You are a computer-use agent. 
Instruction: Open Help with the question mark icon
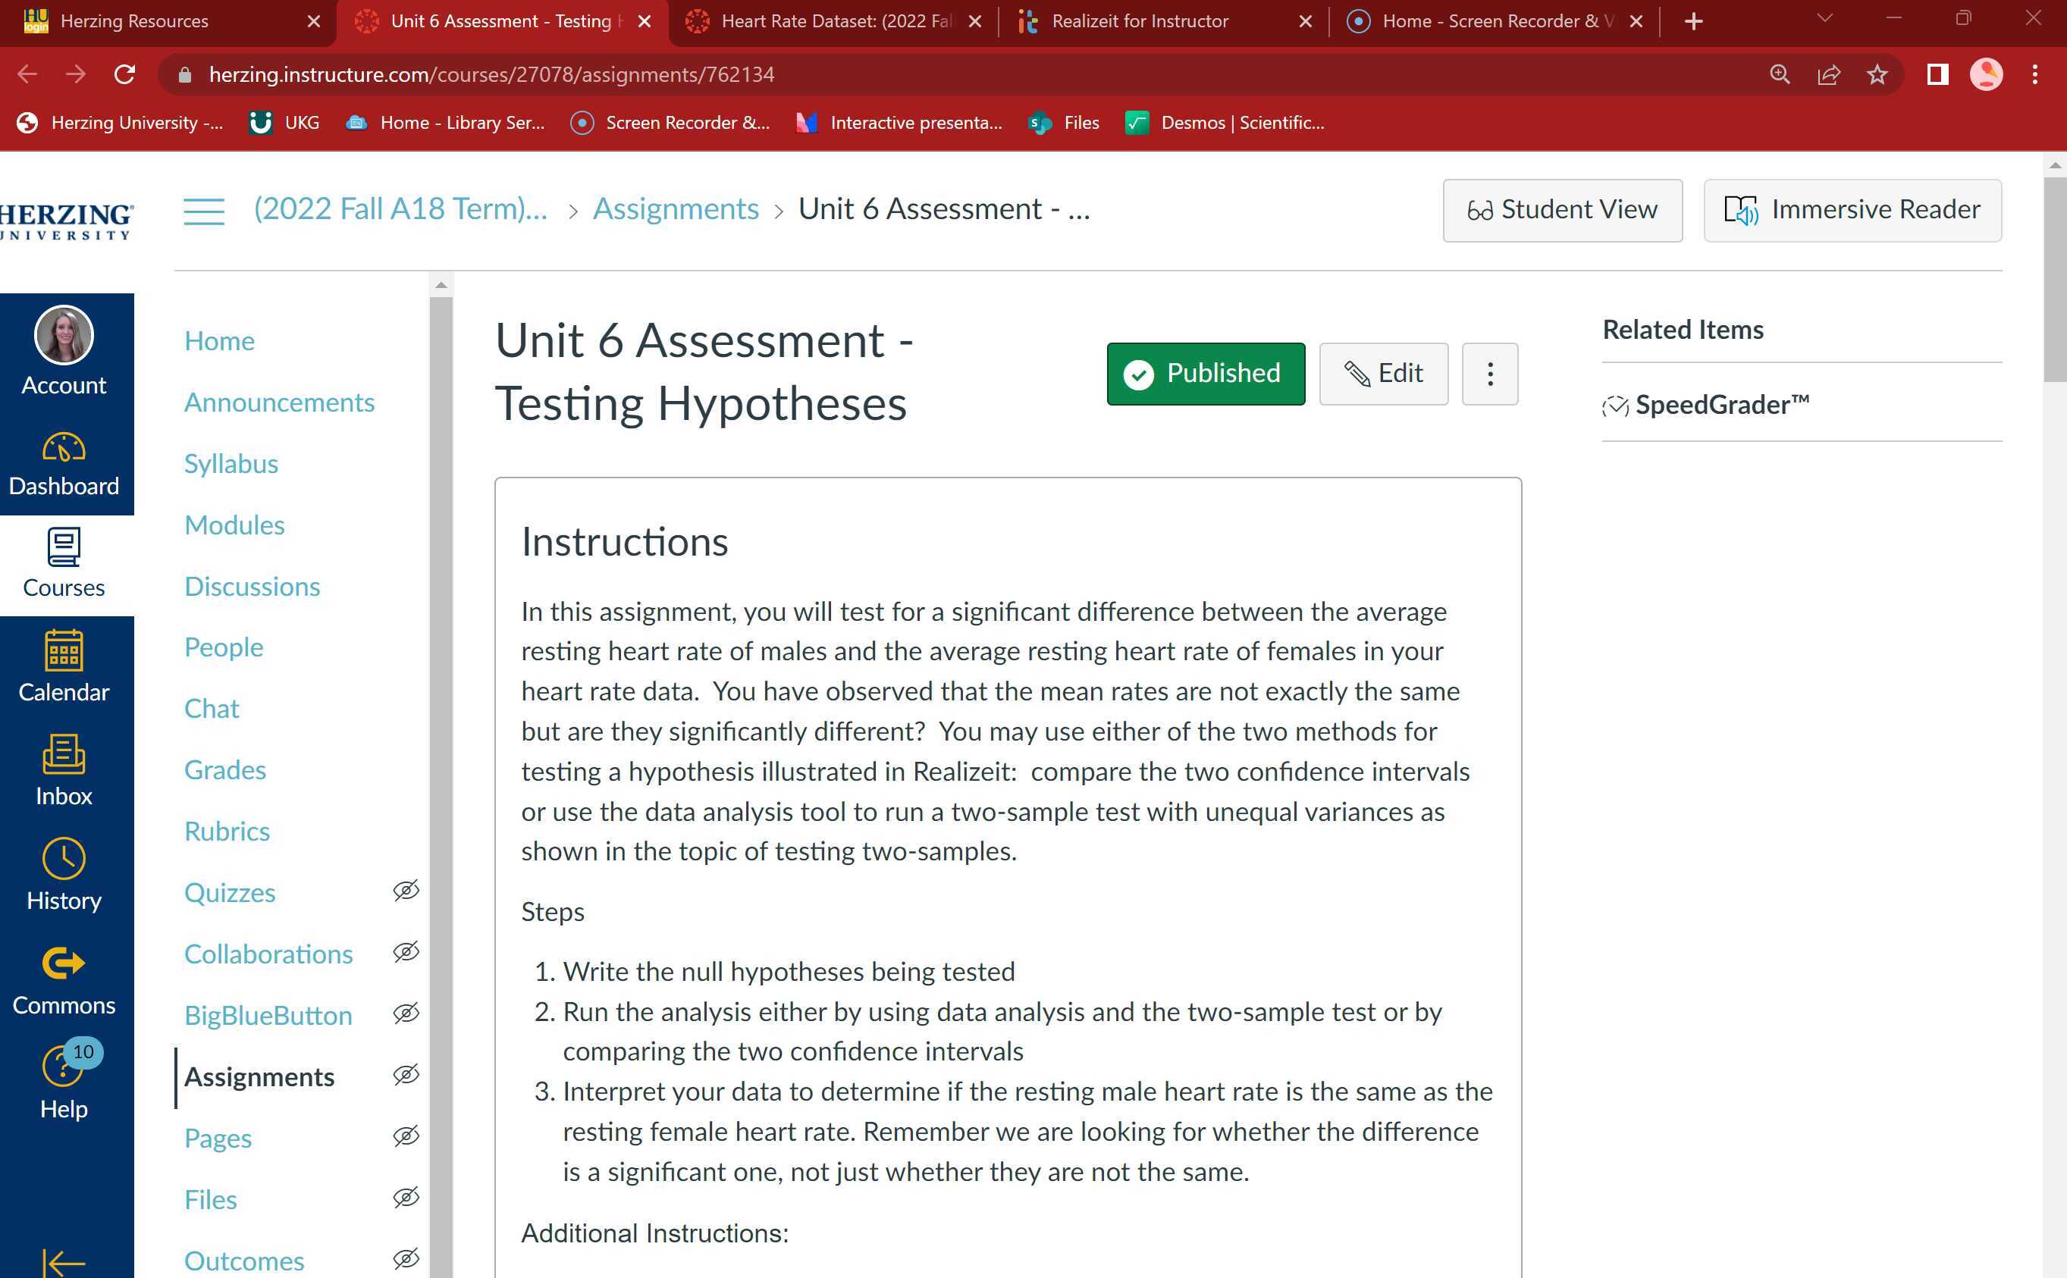(63, 1082)
